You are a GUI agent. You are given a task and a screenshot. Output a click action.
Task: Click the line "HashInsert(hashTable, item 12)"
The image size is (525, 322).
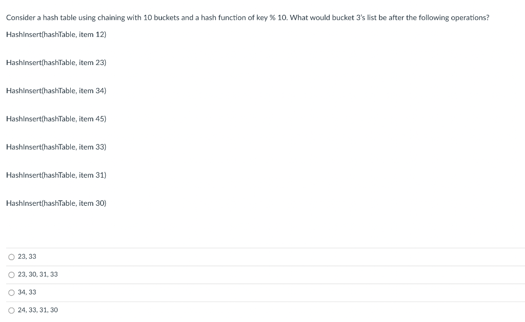click(x=56, y=34)
